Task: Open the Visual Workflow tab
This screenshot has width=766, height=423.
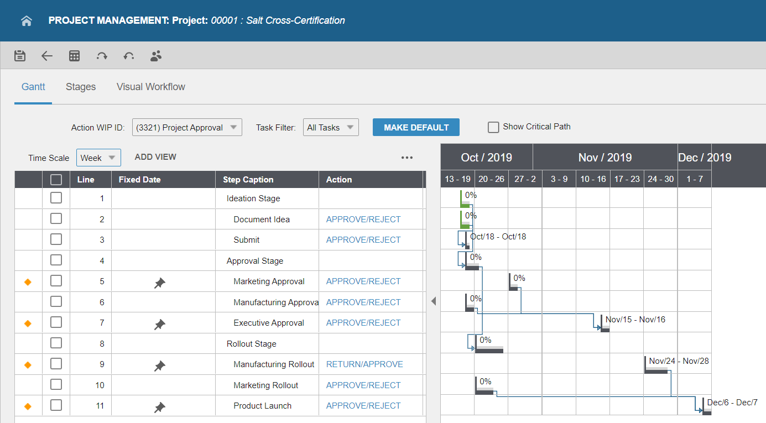Action: 150,87
